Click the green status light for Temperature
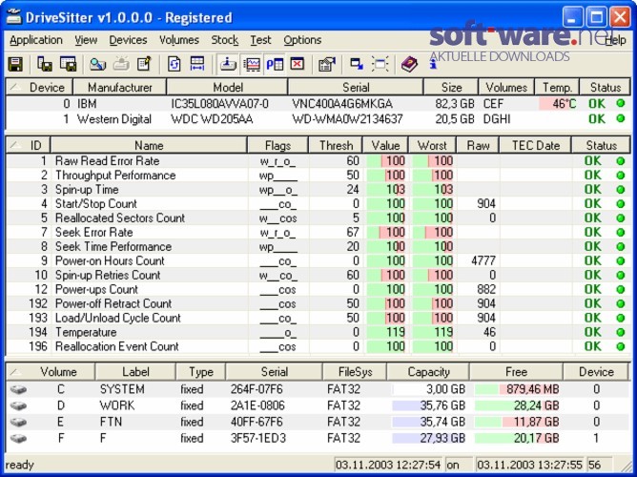Screen dimensions: 637x477 point(621,332)
